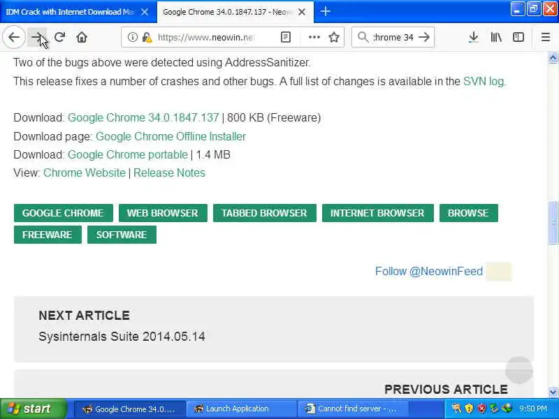
Task: Click the PREVIOUS ARTICLE heading
Action: pos(446,389)
